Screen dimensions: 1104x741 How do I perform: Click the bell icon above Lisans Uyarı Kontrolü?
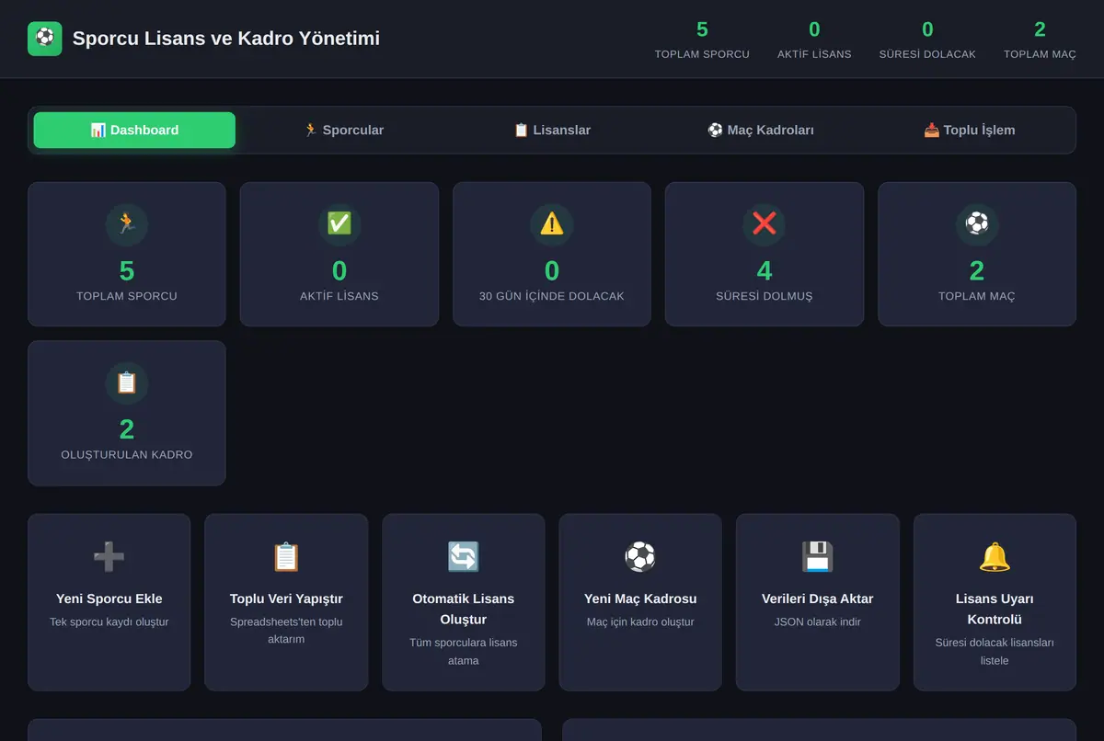click(995, 557)
